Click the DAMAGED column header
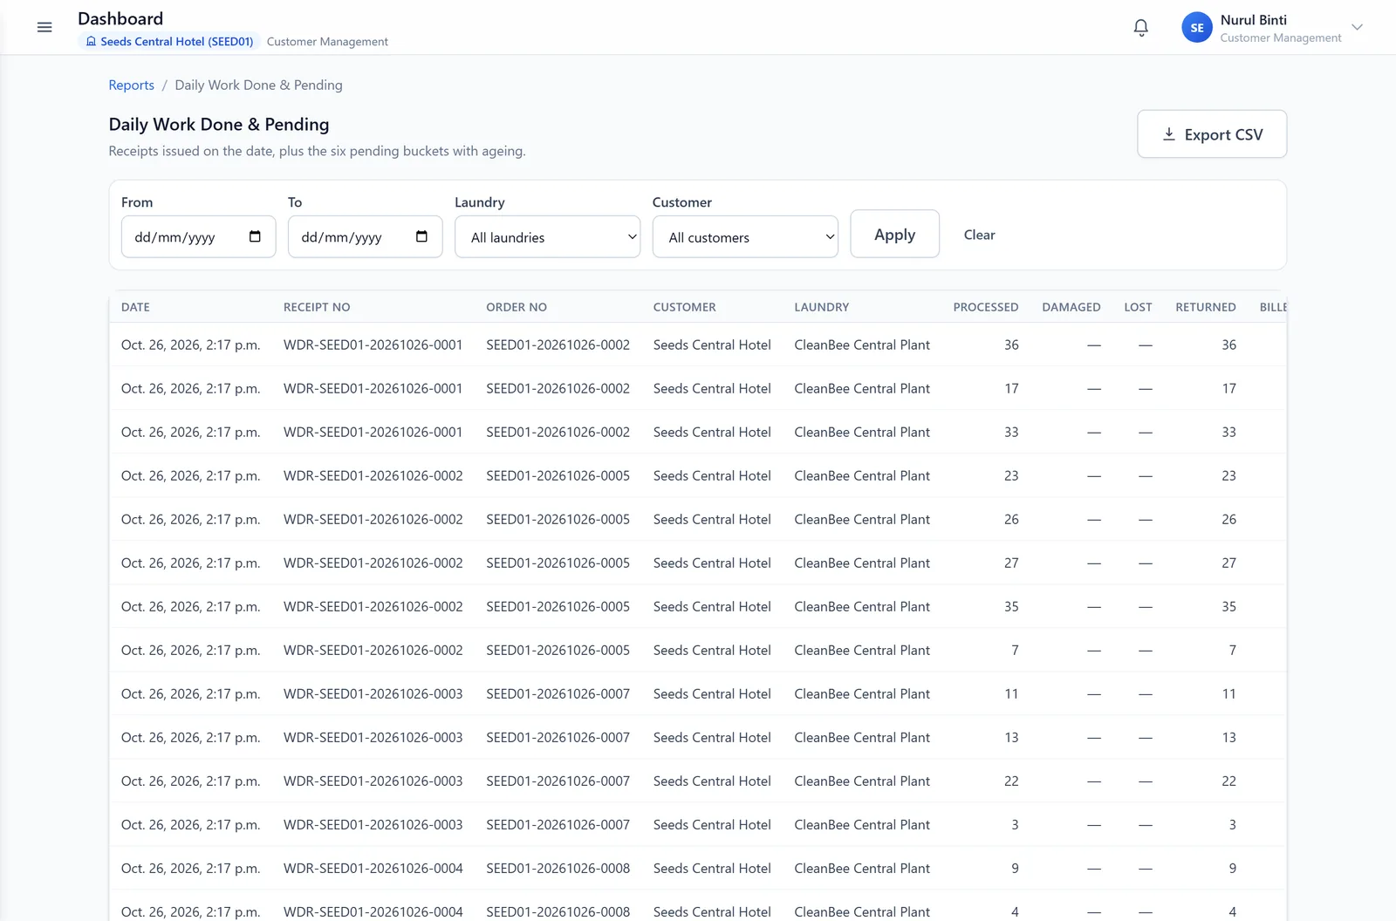 click(x=1071, y=307)
